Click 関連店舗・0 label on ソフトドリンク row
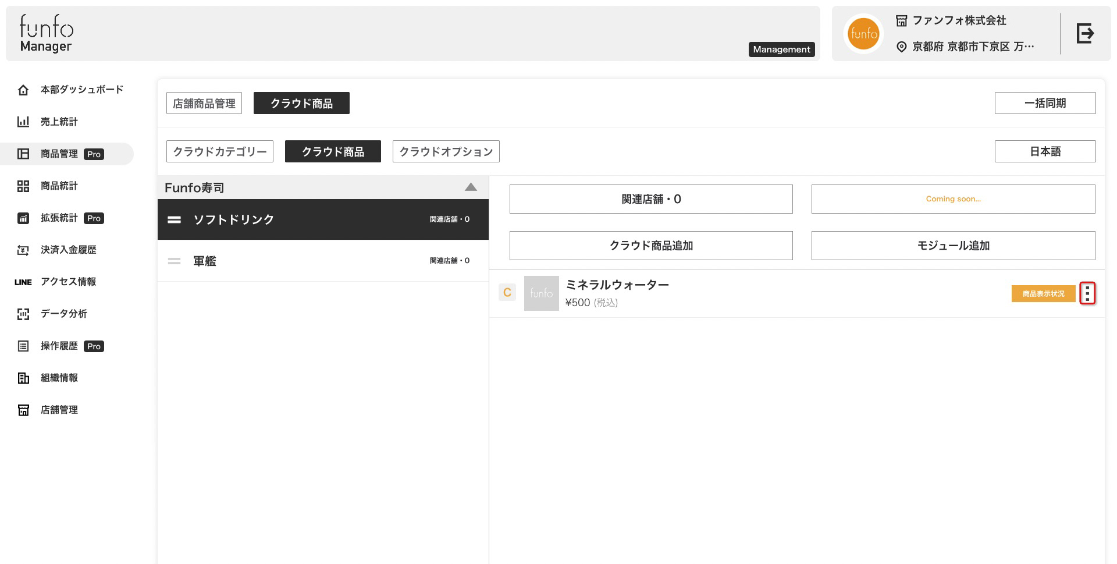Screen dimensions: 1117x564 coord(450,219)
